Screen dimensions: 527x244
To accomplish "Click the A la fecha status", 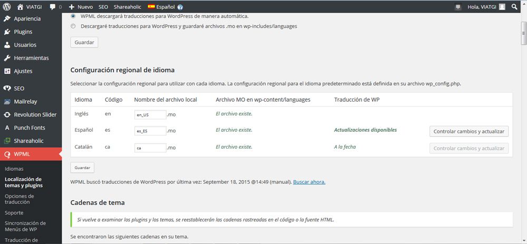I will click(345, 147).
